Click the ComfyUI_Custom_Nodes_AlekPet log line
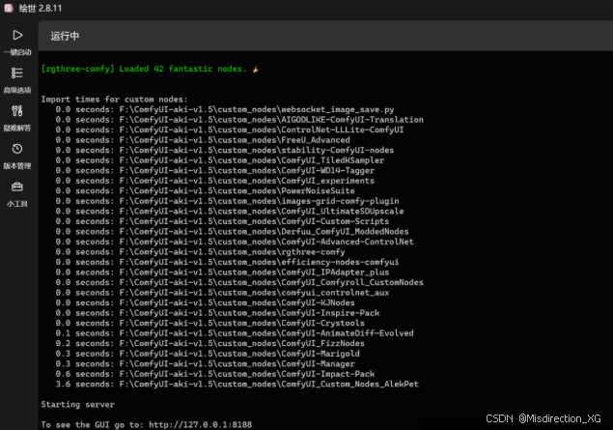The width and height of the screenshot is (613, 430). 237,385
